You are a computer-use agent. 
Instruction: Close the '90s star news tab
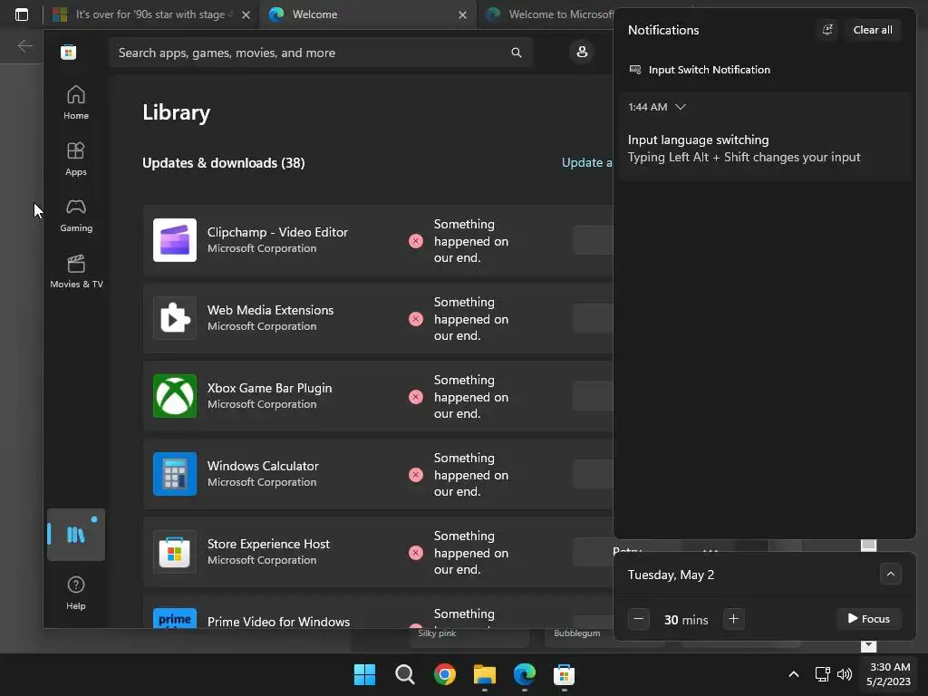246,14
